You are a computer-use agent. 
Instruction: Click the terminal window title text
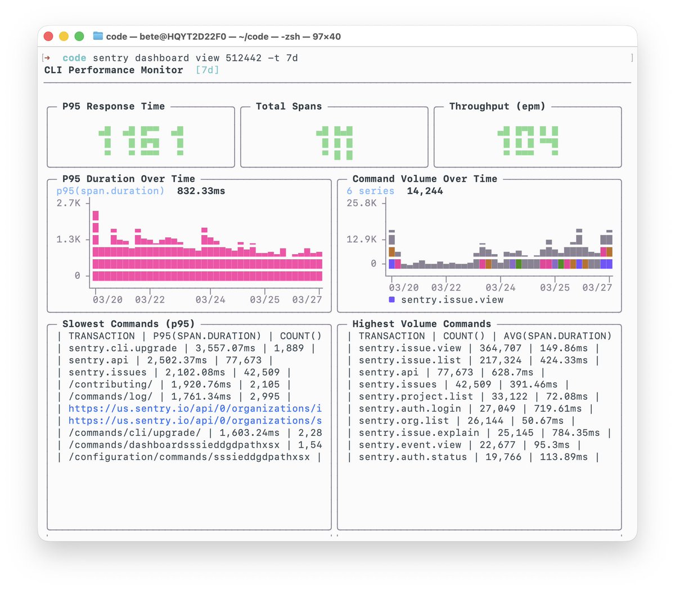(223, 37)
